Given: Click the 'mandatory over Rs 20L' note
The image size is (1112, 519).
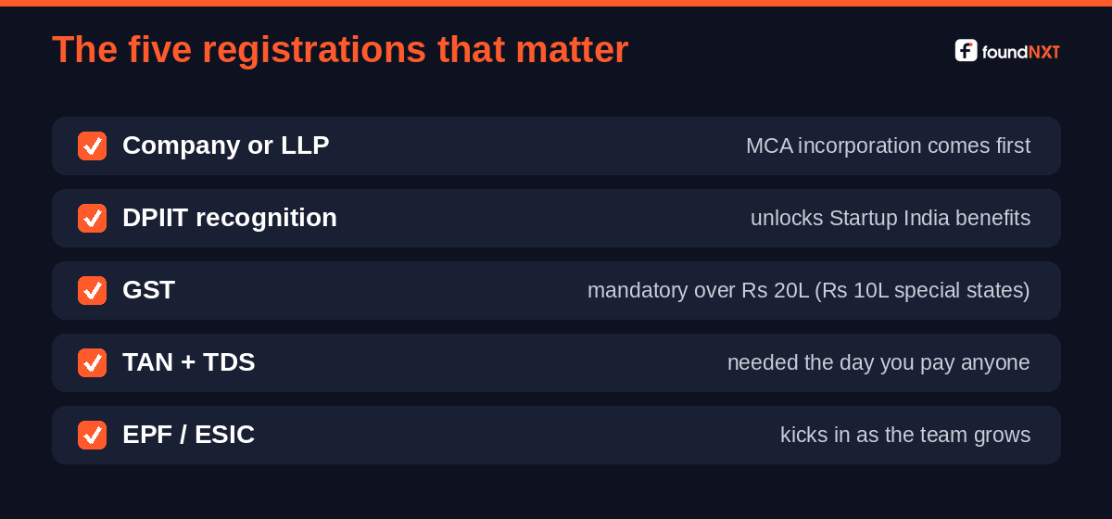Looking at the screenshot, I should [809, 291].
